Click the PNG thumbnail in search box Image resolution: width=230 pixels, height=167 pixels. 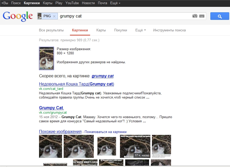[40, 16]
